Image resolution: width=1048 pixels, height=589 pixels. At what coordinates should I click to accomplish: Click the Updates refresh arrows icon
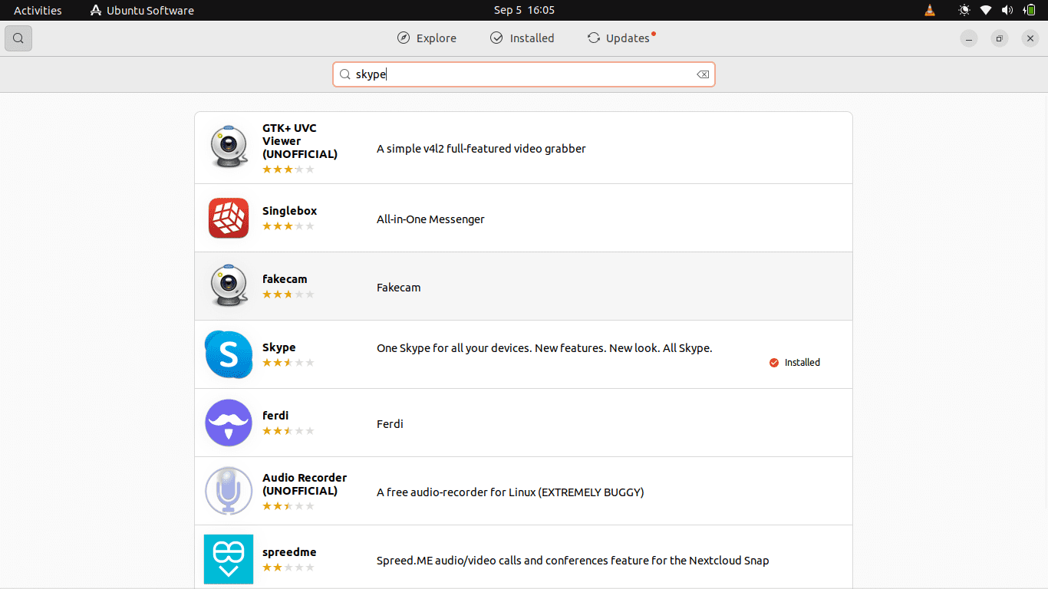point(593,38)
